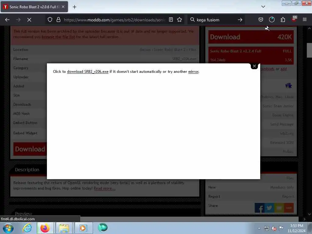Image resolution: width=312 pixels, height=234 pixels.
Task: Share via email icon
Action: (x=279, y=208)
